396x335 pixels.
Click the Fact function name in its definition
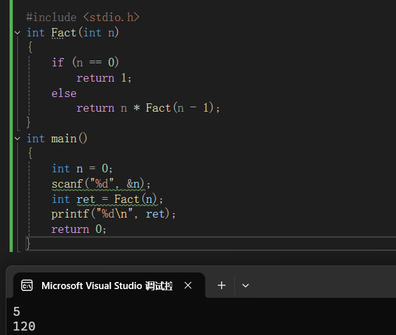click(64, 33)
